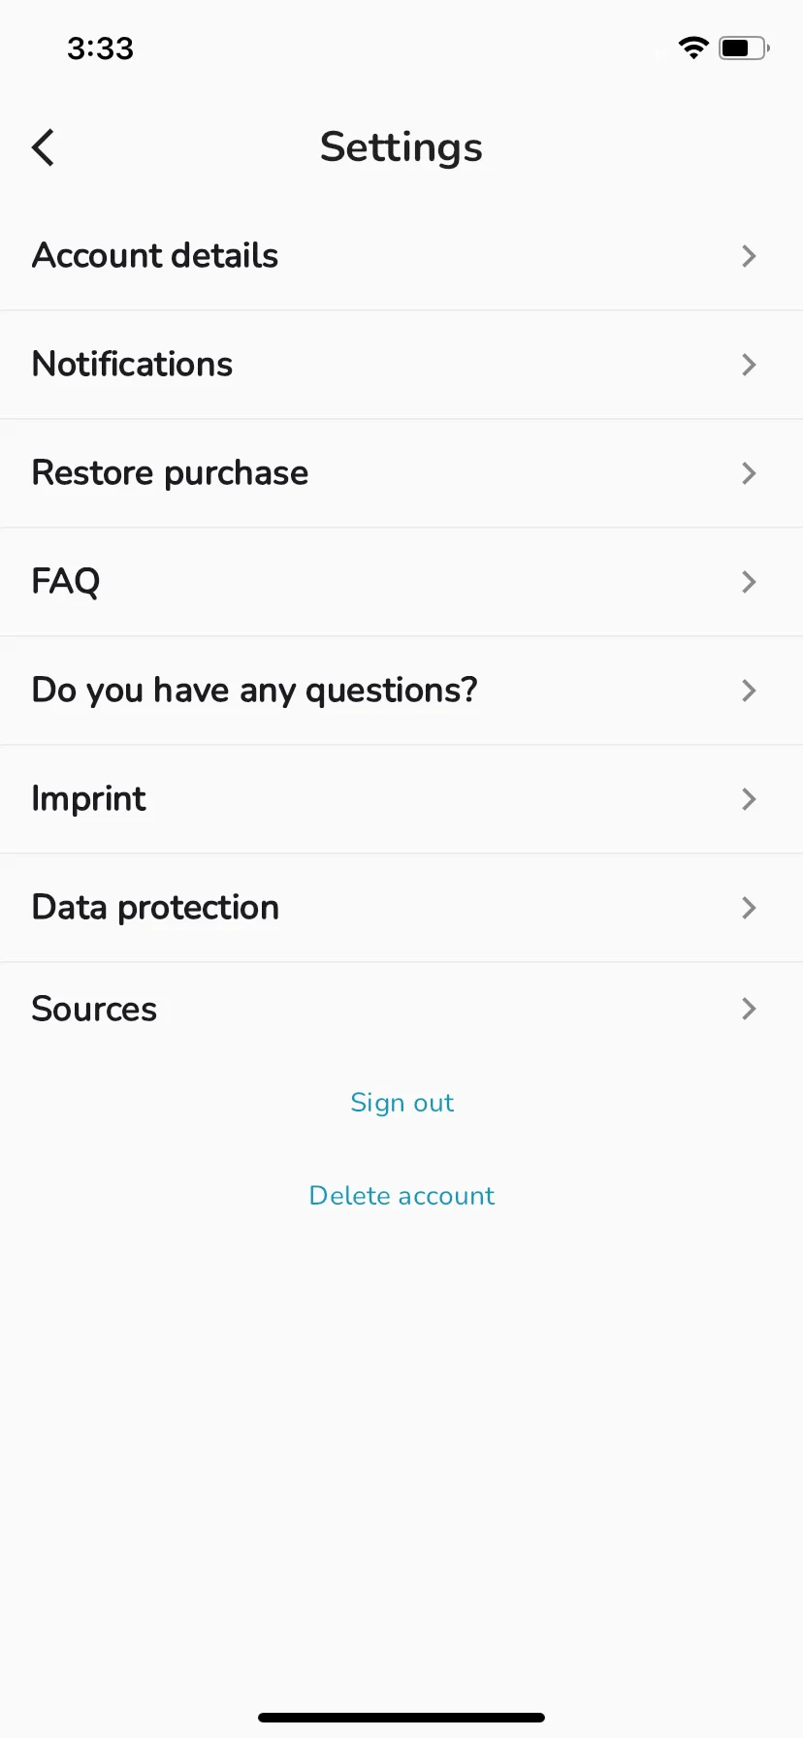Tap the chevron beside Account details
Viewport: 803px width, 1738px height.
point(749,256)
